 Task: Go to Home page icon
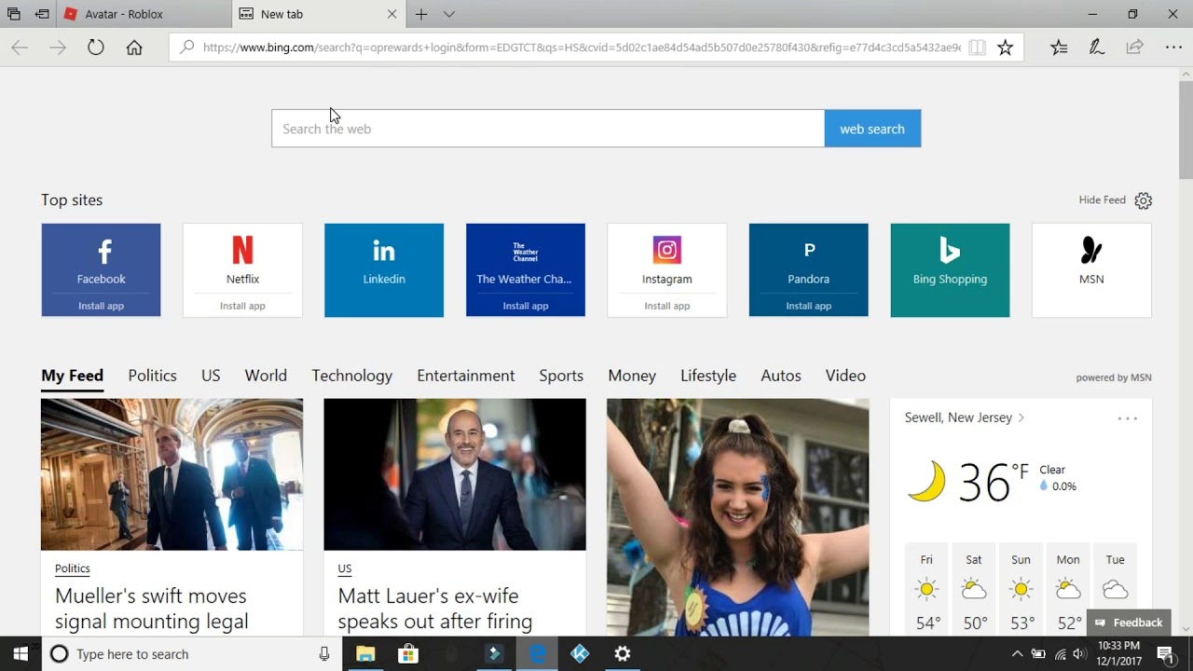pos(134,48)
